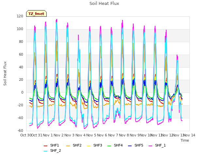The image size is (209, 157).
Task: Click the Nov 3 x-axis tick label
Action: tap(69, 135)
